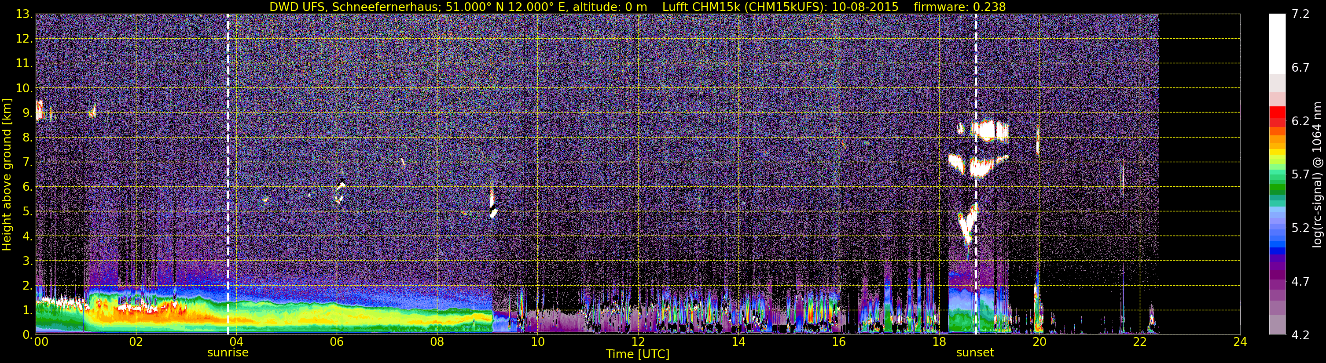The image size is (1326, 363).
Task: Click the y-axis tick label '8.'
Action: pyautogui.click(x=28, y=138)
